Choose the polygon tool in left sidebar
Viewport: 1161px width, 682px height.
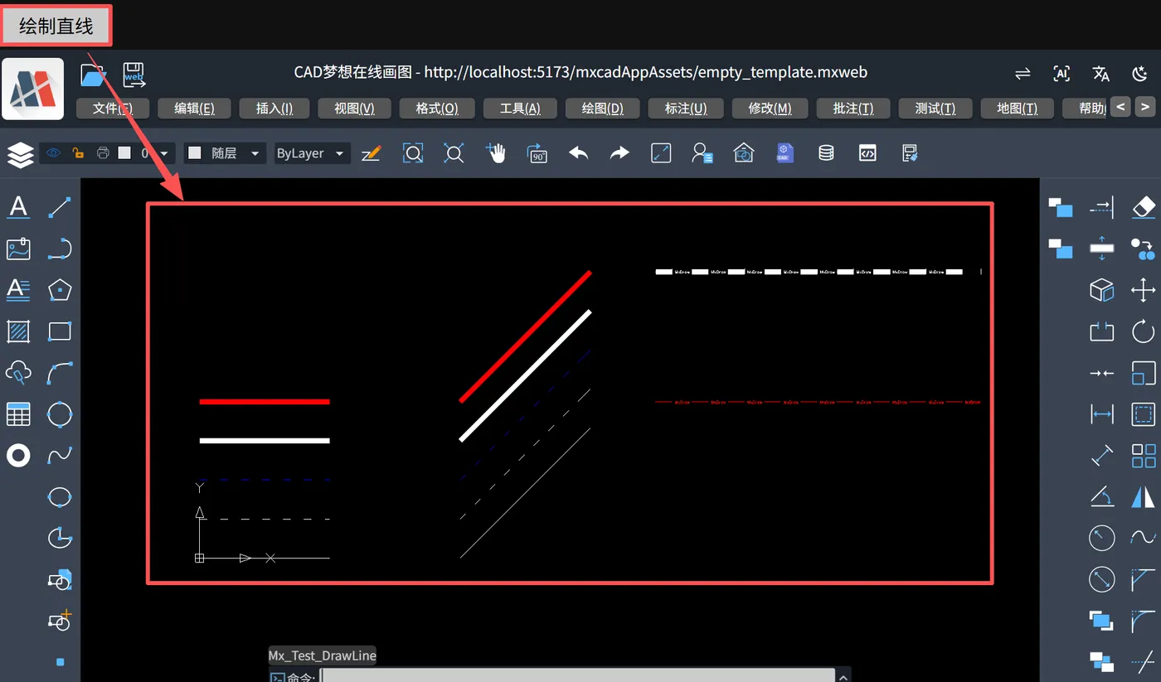(60, 290)
